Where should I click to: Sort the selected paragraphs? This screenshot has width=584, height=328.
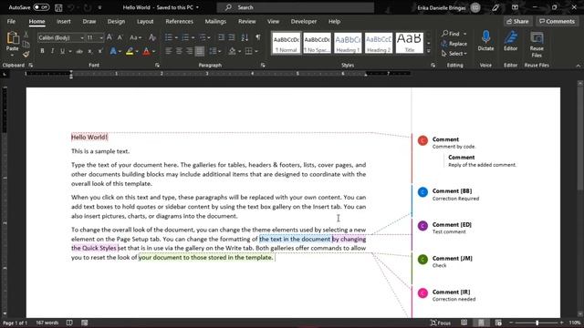pos(245,37)
